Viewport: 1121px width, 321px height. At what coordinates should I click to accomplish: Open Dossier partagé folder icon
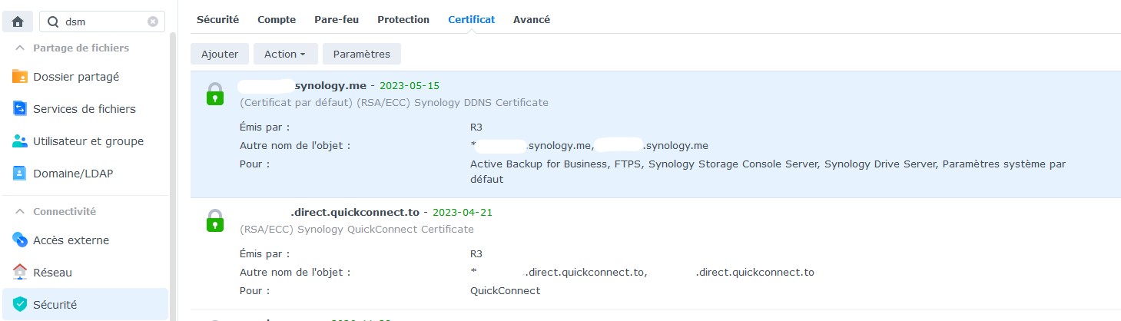(20, 77)
